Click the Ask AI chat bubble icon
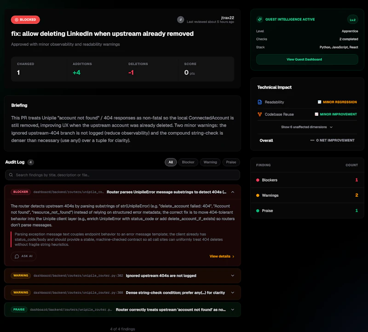The image size is (368, 332). click(17, 256)
